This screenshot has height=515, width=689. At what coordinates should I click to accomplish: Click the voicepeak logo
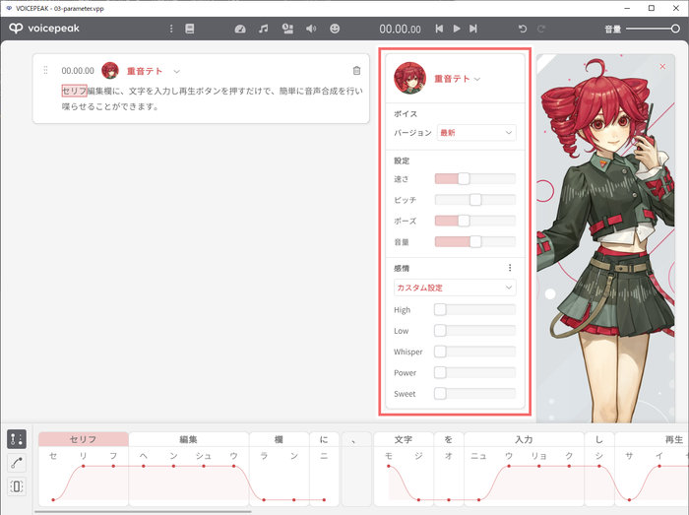pos(44,29)
